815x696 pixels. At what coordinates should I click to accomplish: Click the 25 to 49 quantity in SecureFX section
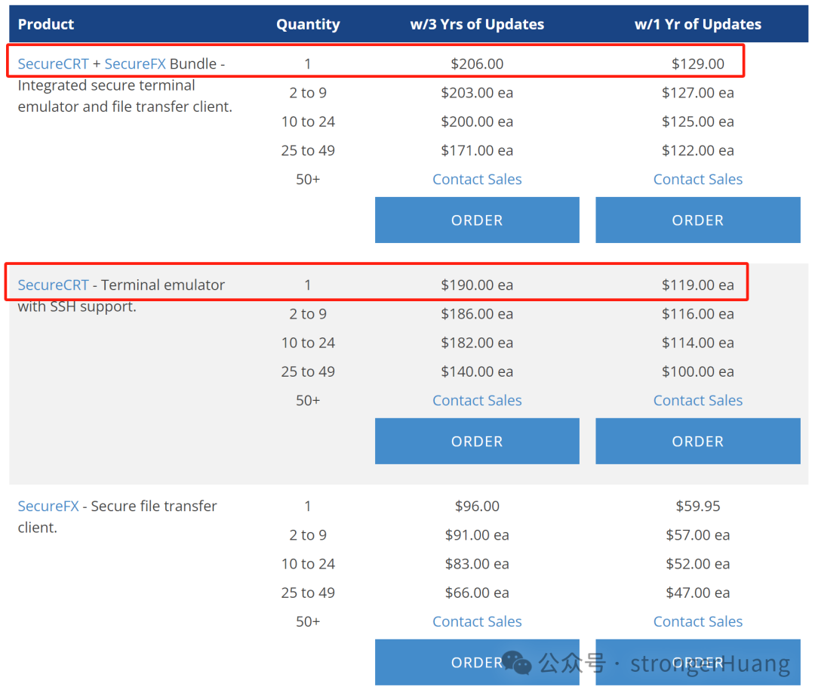point(308,593)
